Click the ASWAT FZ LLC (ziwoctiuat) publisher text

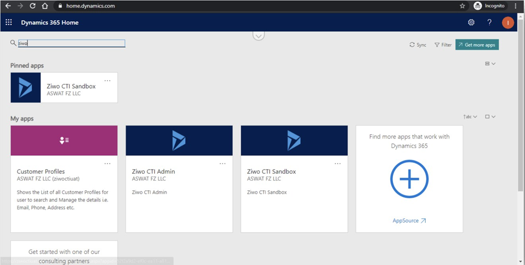pyautogui.click(x=48, y=179)
